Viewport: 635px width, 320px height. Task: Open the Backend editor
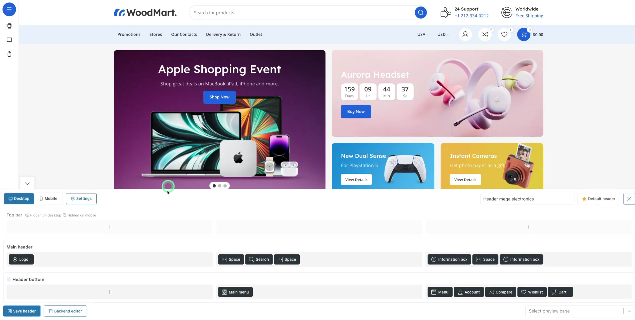[x=65, y=311]
